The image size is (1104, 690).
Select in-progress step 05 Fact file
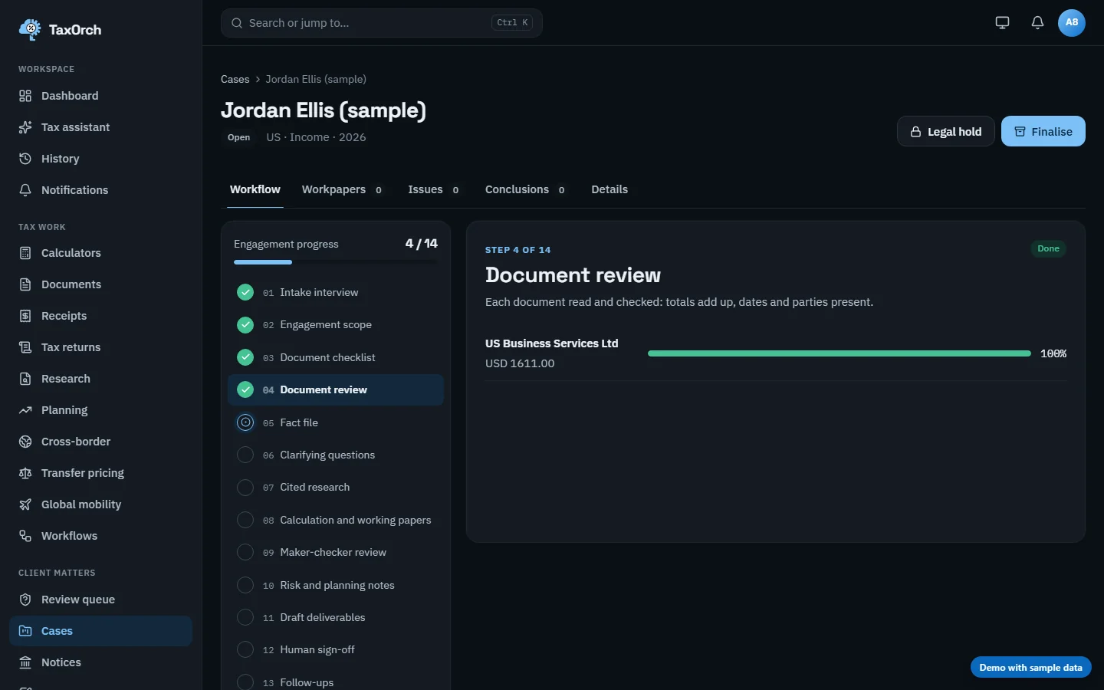point(336,422)
